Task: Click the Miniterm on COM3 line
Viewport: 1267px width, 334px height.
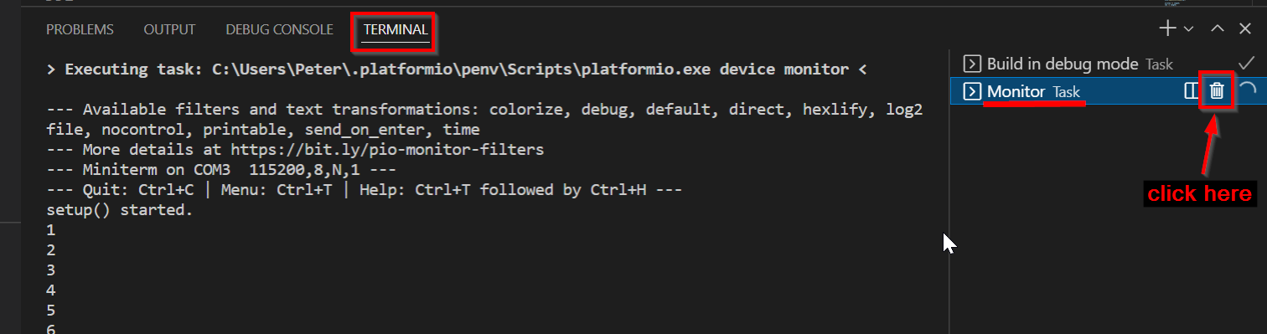Action: (221, 170)
